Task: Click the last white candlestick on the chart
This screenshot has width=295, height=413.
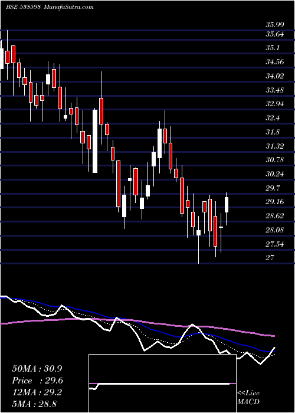Action: (226, 205)
